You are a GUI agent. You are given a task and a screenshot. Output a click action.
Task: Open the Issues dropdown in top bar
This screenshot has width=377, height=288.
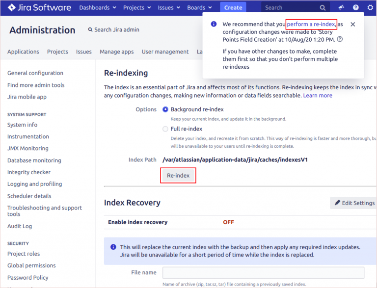tap(169, 8)
